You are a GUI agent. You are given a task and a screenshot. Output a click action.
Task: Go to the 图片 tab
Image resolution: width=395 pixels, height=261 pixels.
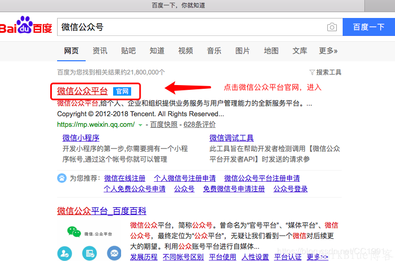pos(243,51)
